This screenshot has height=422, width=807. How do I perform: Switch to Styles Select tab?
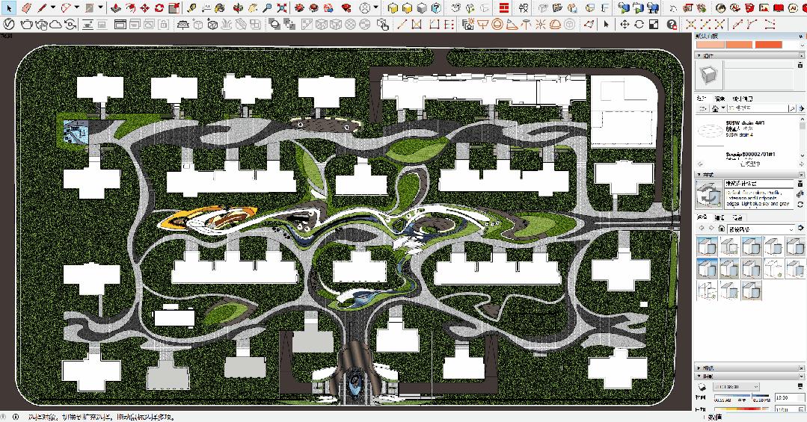click(x=702, y=217)
